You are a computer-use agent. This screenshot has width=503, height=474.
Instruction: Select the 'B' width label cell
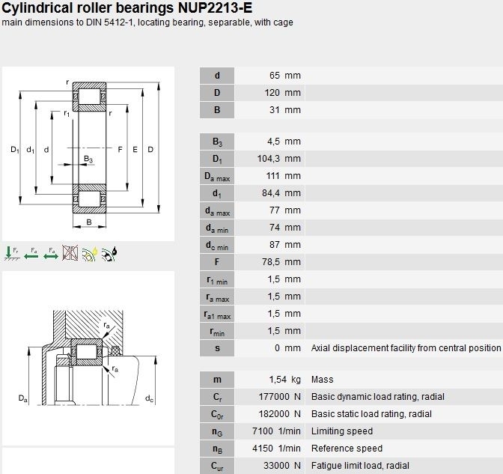point(217,110)
